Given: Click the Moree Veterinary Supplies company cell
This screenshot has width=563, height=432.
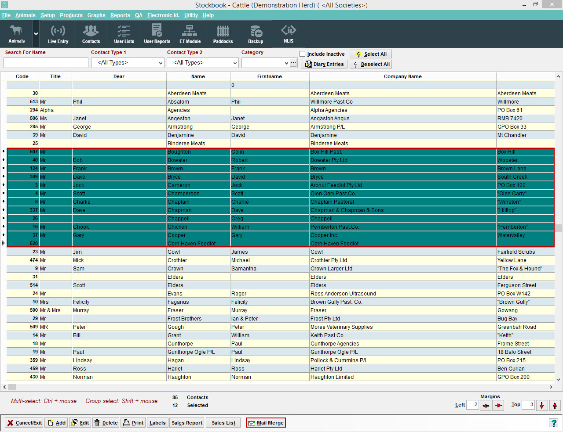Looking at the screenshot, I should (403, 327).
